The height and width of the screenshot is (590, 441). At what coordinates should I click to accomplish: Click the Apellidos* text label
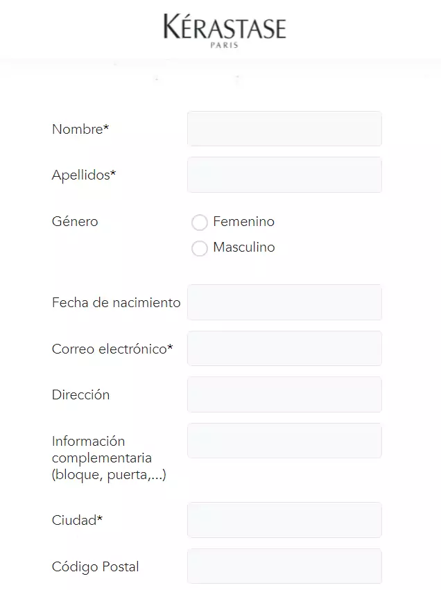[x=84, y=175]
